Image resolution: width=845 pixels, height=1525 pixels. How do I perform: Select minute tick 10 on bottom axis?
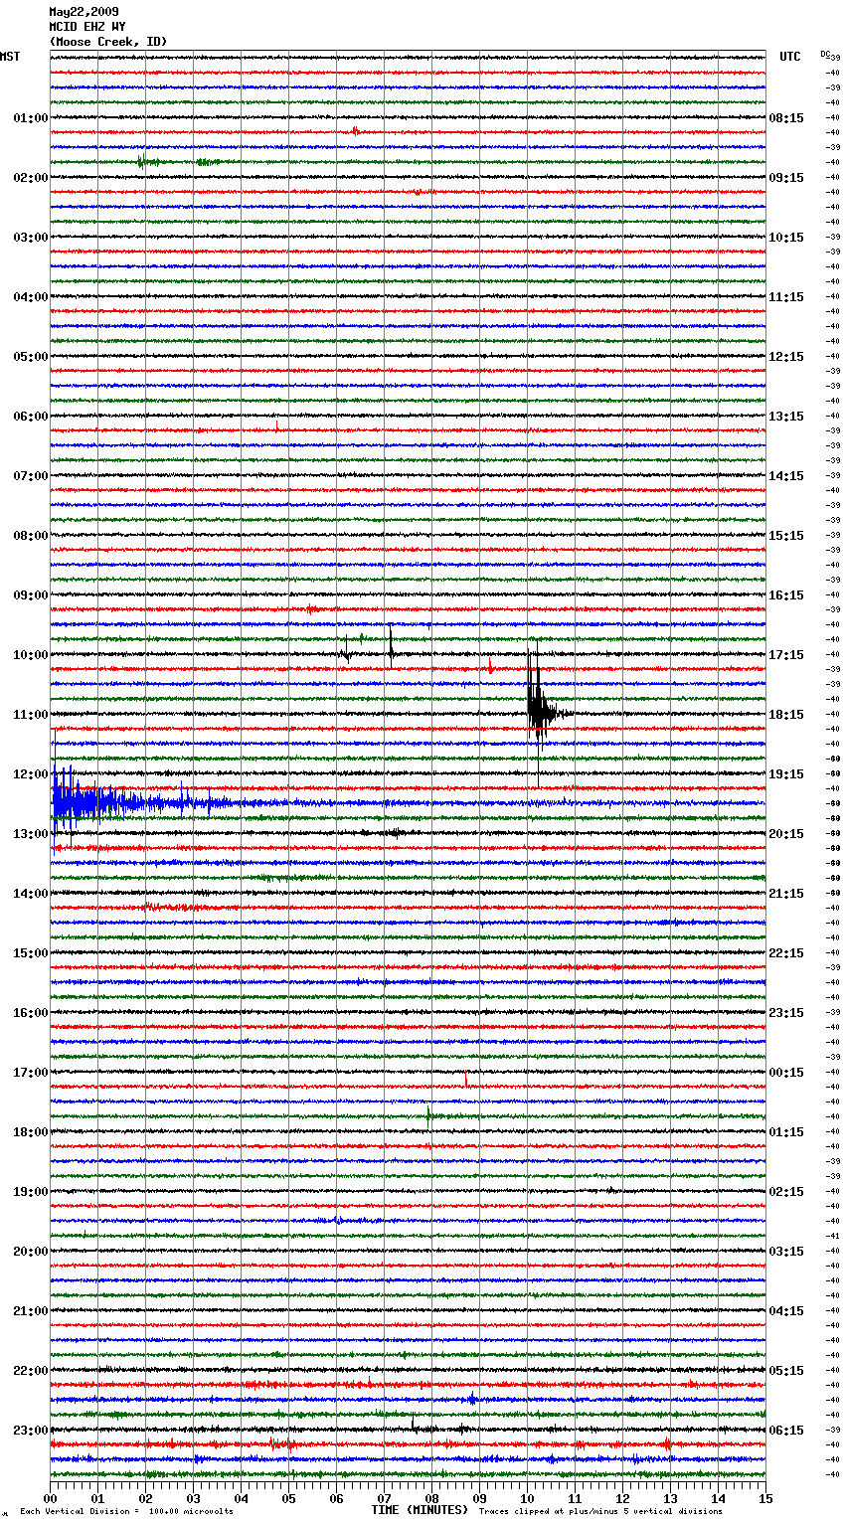(x=527, y=1498)
